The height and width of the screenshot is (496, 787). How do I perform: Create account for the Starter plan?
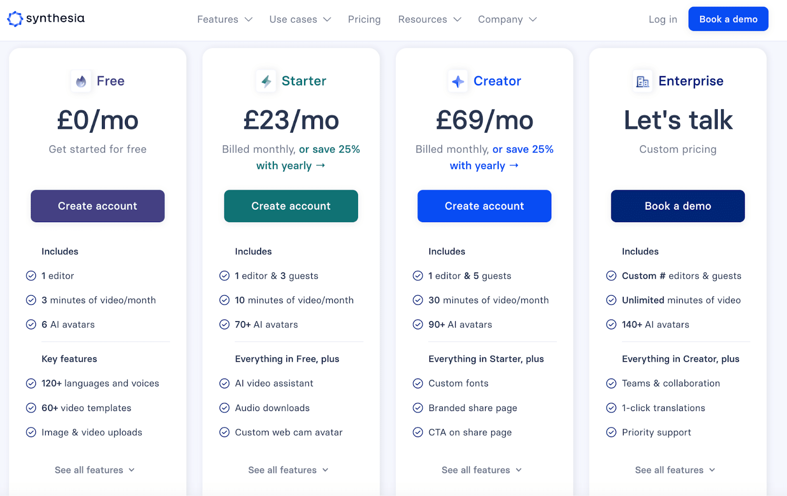[x=291, y=206]
